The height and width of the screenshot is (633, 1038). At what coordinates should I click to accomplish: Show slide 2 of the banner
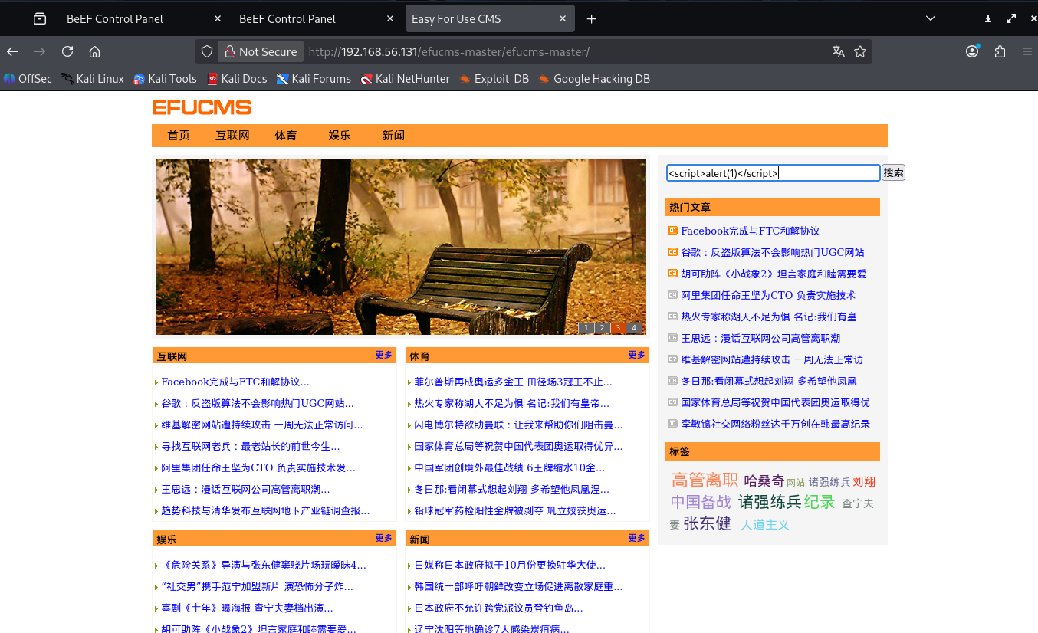(603, 328)
